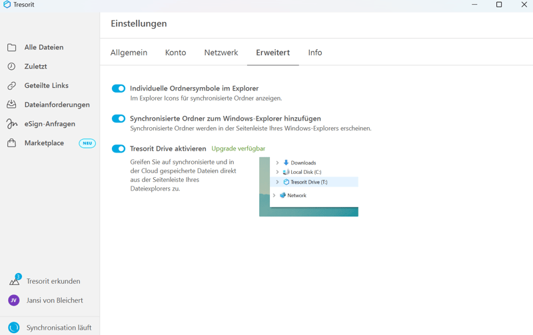
Task: Turn off Tresorit Drive aktivieren switch
Action: [119, 149]
